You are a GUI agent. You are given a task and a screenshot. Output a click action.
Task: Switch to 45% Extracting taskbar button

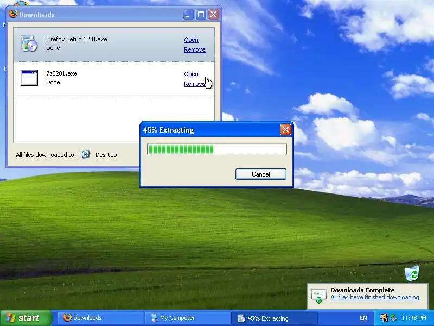[x=274, y=318]
